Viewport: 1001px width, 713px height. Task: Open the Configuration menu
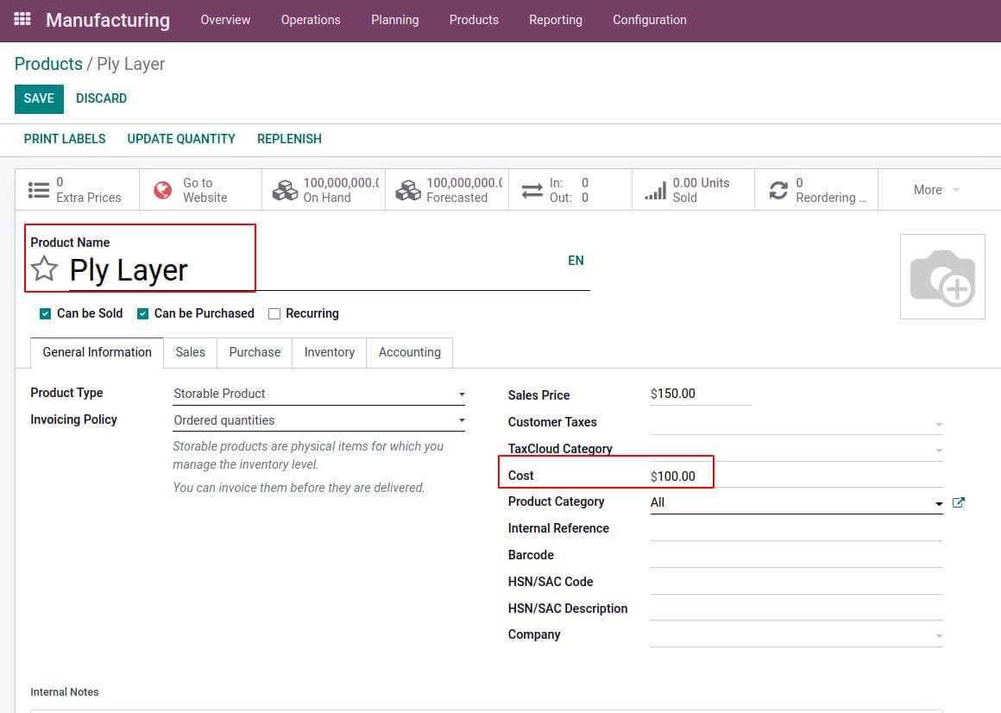point(649,20)
